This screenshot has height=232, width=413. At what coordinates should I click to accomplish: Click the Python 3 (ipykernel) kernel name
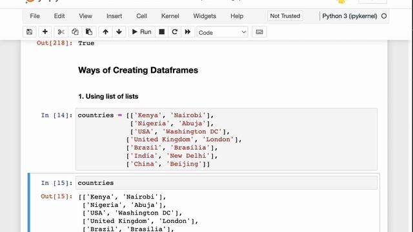coord(350,16)
